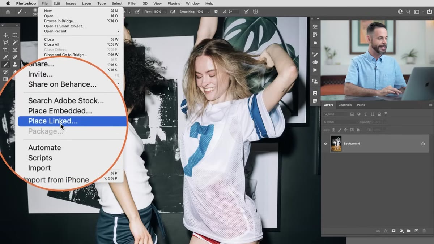
Task: Toggle filter for type layers
Action: click(x=366, y=114)
